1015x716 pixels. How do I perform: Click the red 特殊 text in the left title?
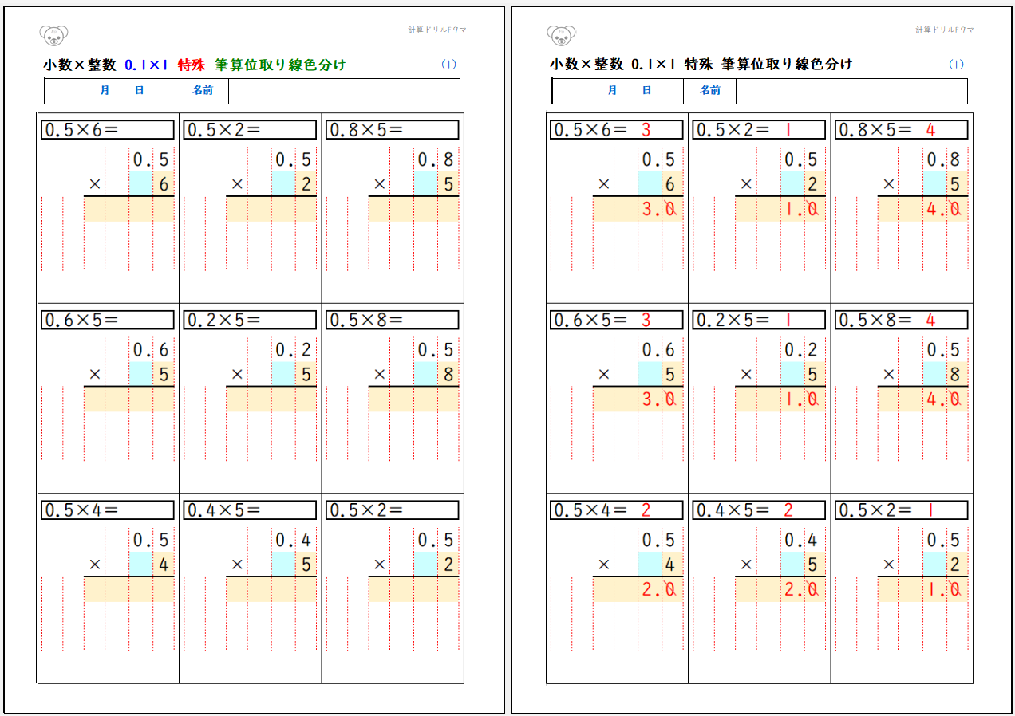click(192, 65)
